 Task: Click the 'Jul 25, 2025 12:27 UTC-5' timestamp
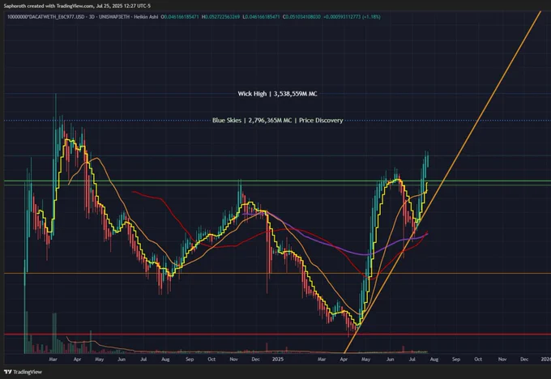tap(123, 6)
